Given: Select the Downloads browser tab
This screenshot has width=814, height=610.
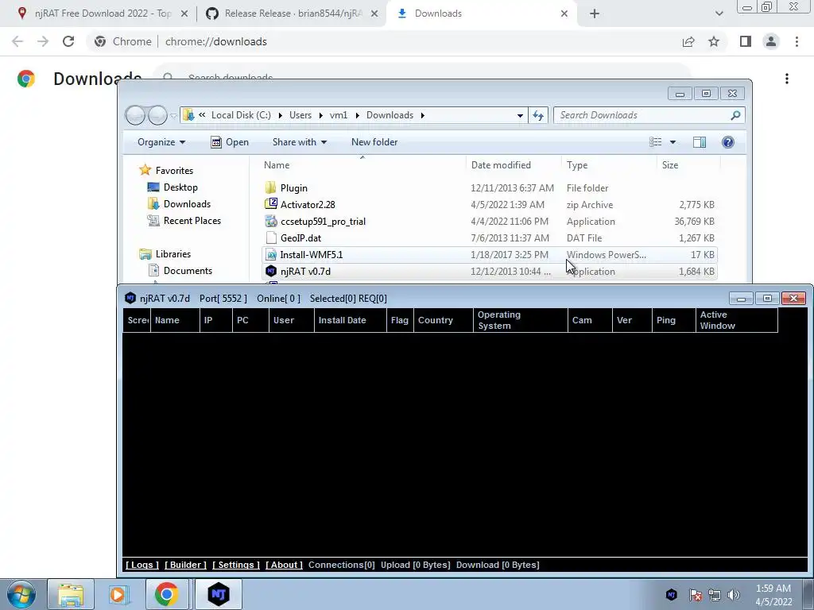Looking at the screenshot, I should (x=480, y=14).
